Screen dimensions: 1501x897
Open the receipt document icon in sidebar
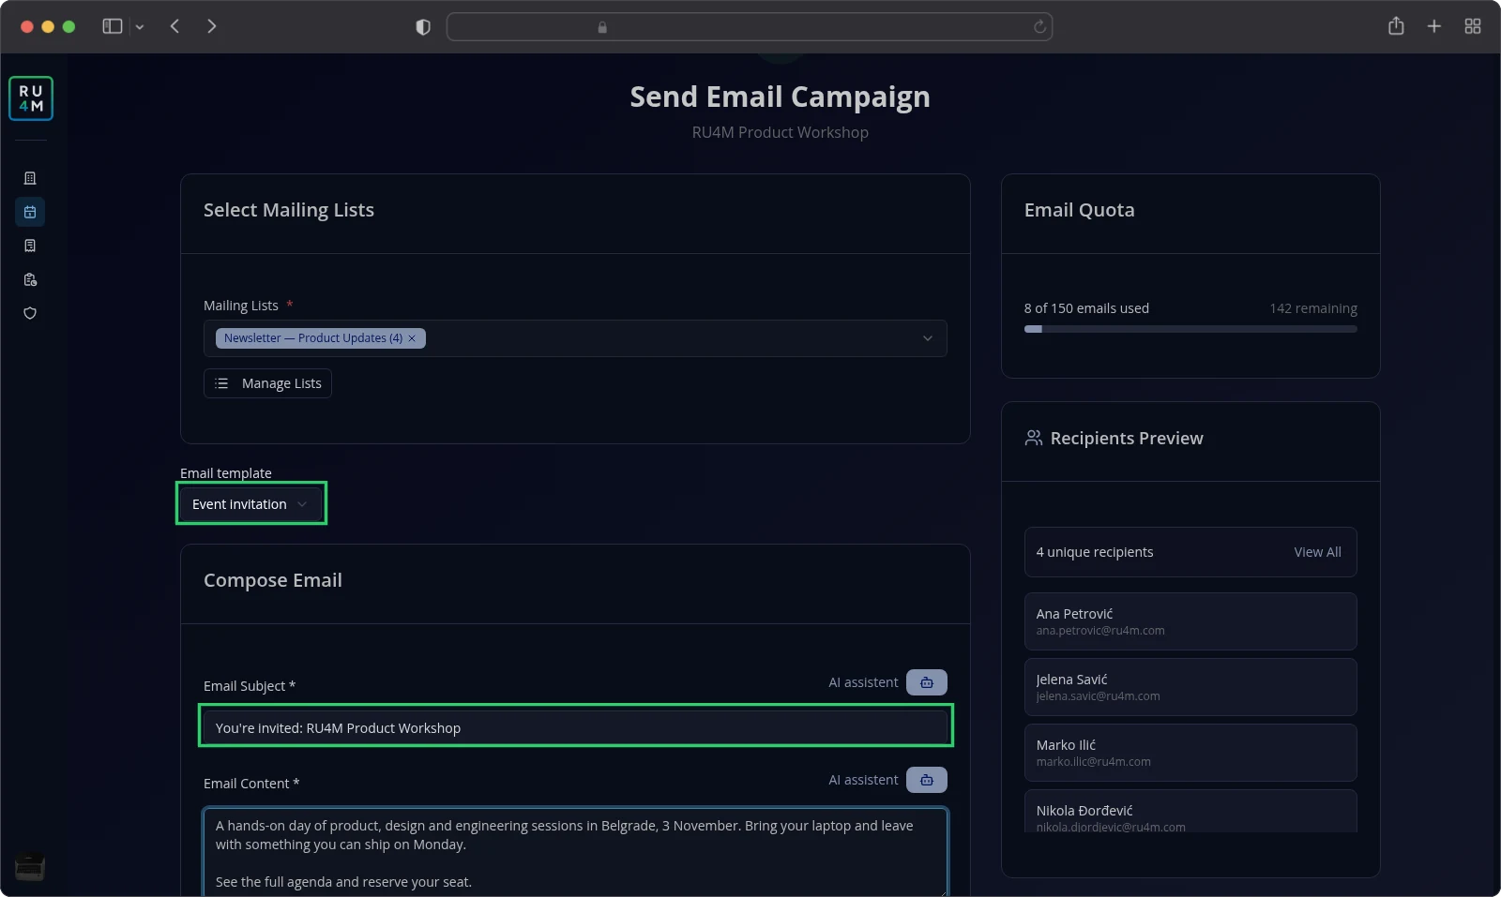pos(30,246)
